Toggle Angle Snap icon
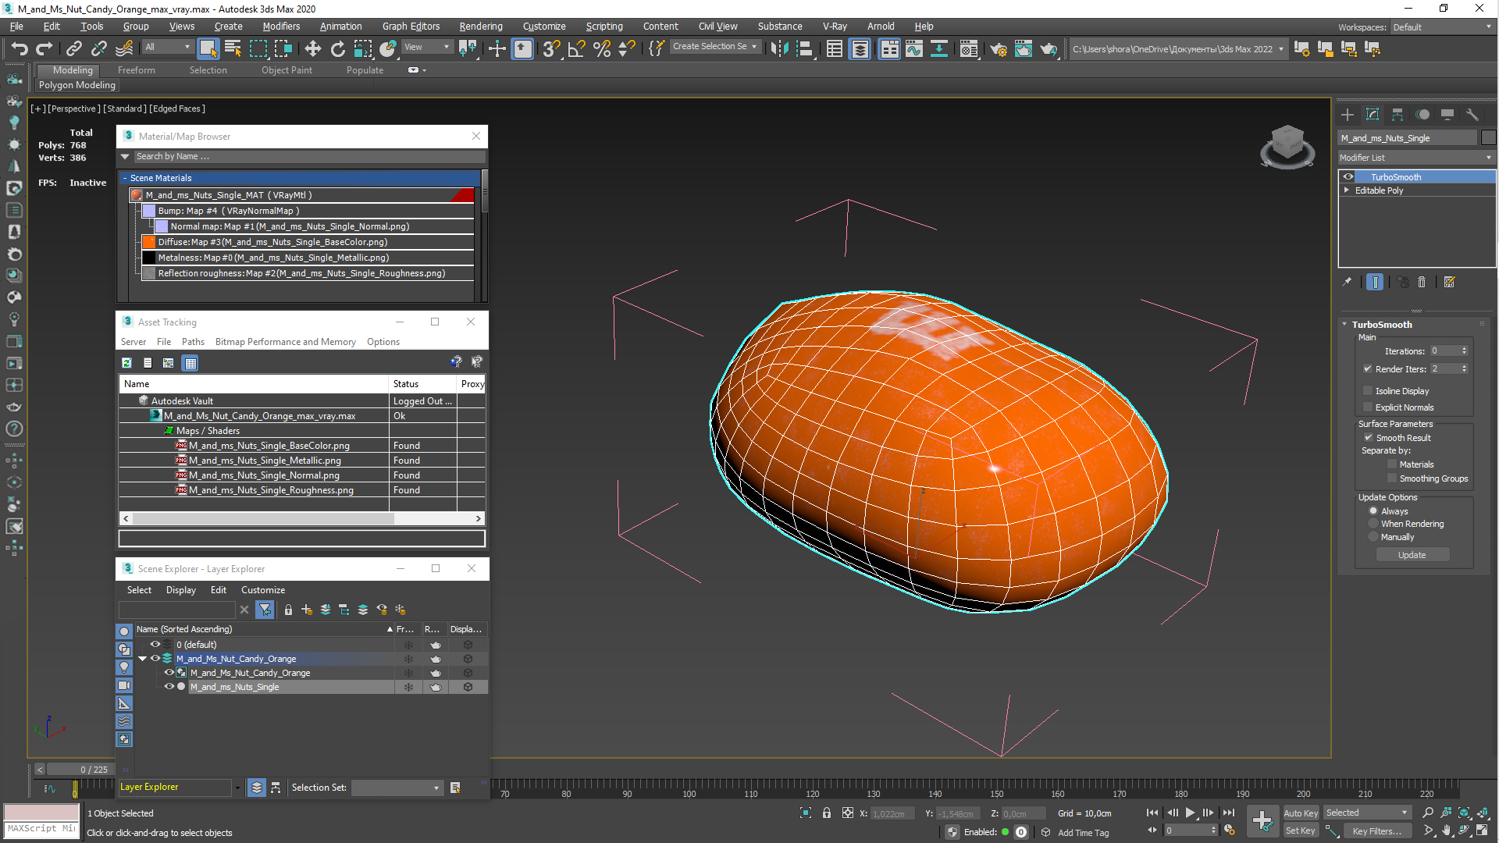This screenshot has height=843, width=1499. click(576, 48)
